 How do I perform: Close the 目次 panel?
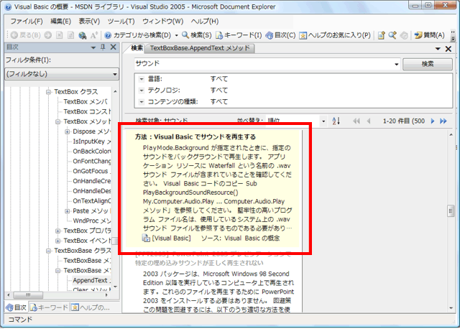tap(114, 47)
